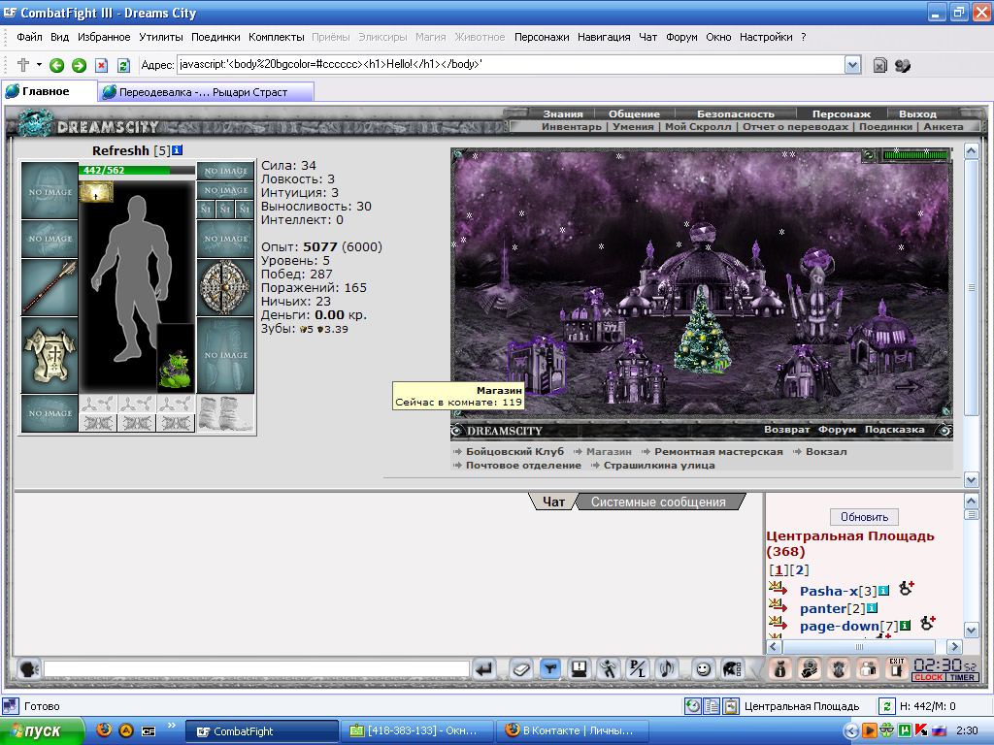
Task: Switch clock display to TIMER mode
Action: 962,677
